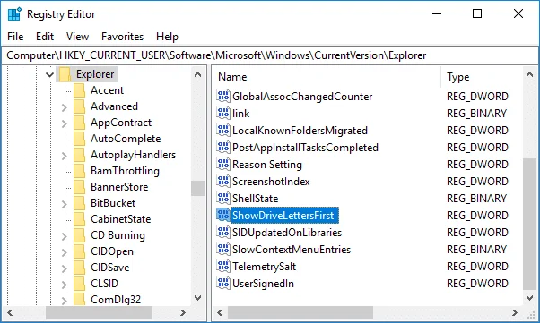This screenshot has width=540, height=323.
Task: Click the SlowContextMenuEntries binary icon
Action: click(223, 249)
